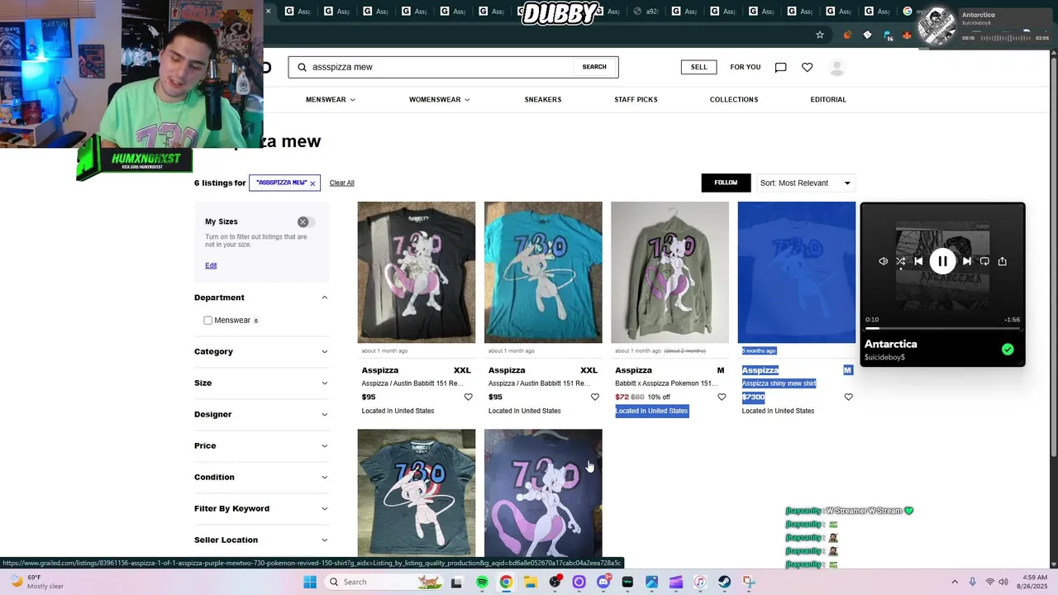Expand Filter By Keyword section
The width and height of the screenshot is (1058, 595).
261,508
